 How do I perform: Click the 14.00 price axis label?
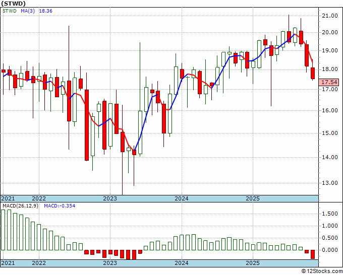point(330,157)
